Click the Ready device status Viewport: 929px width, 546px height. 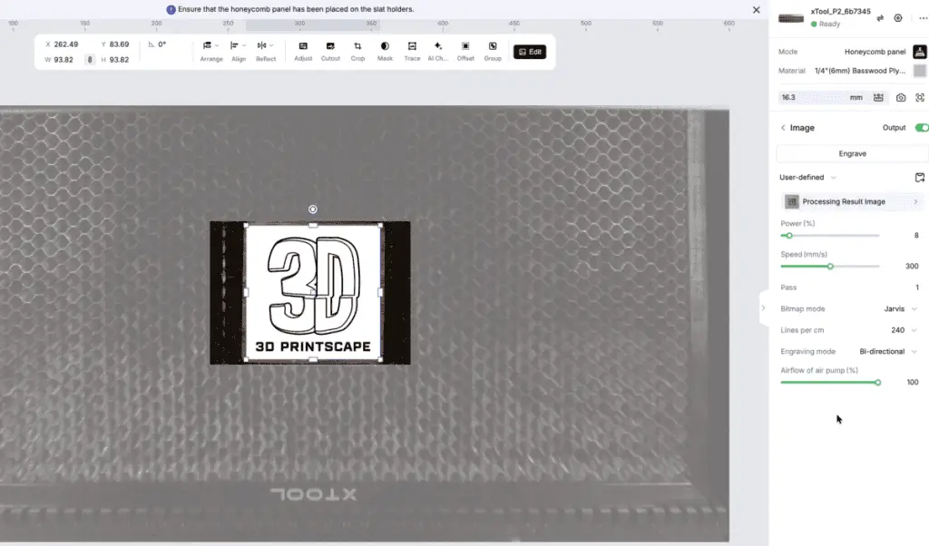826,24
